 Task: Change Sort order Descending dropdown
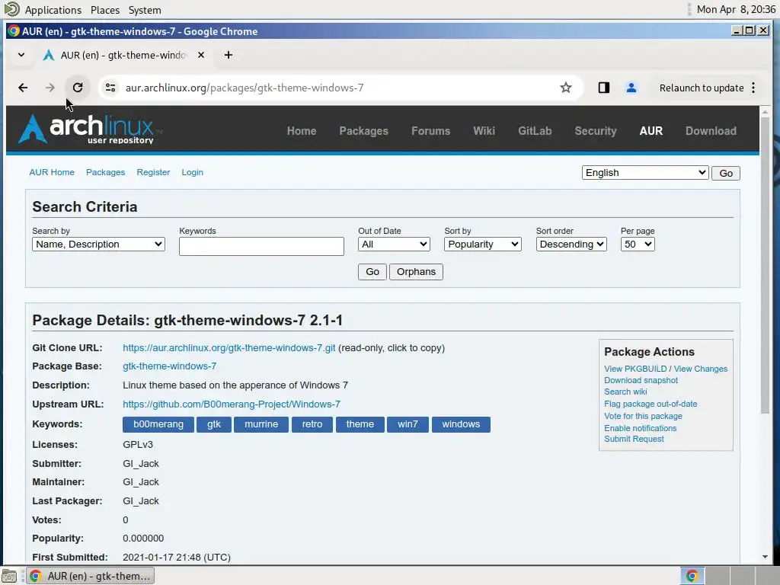[571, 245]
